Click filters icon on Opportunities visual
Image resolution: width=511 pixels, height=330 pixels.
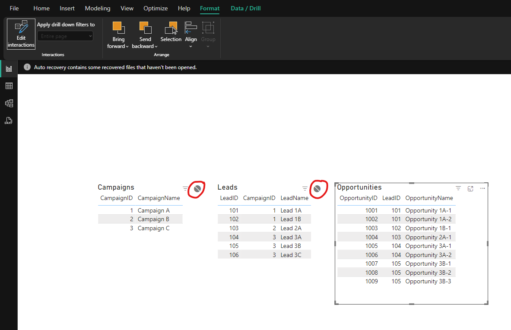[458, 189]
